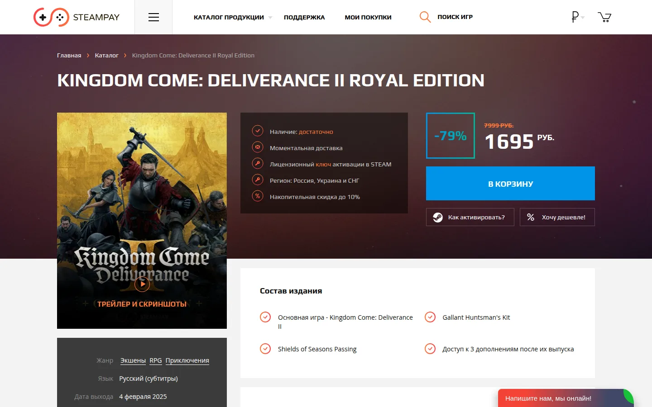Image resolution: width=652 pixels, height=407 pixels.
Task: Select the 'RPG' genre link
Action: (x=156, y=360)
